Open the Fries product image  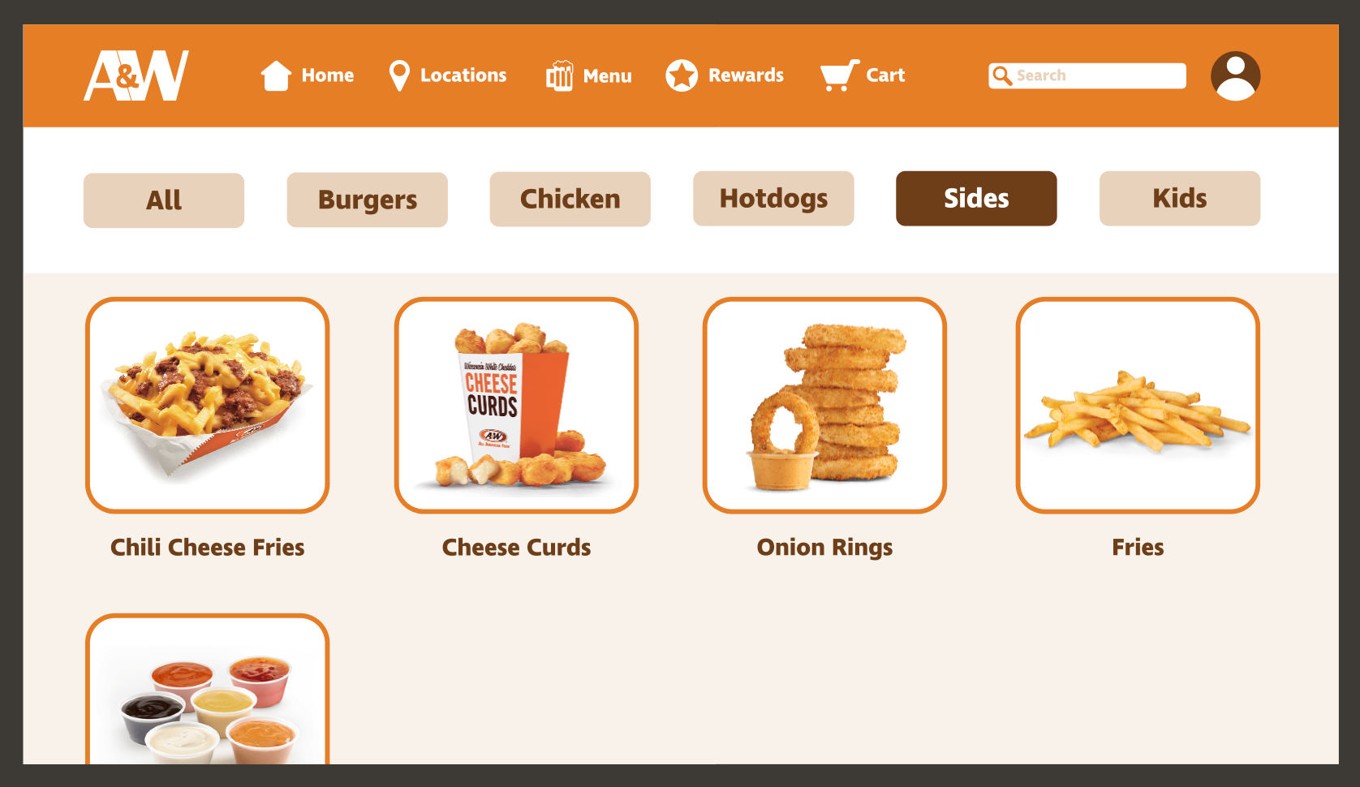(x=1138, y=405)
